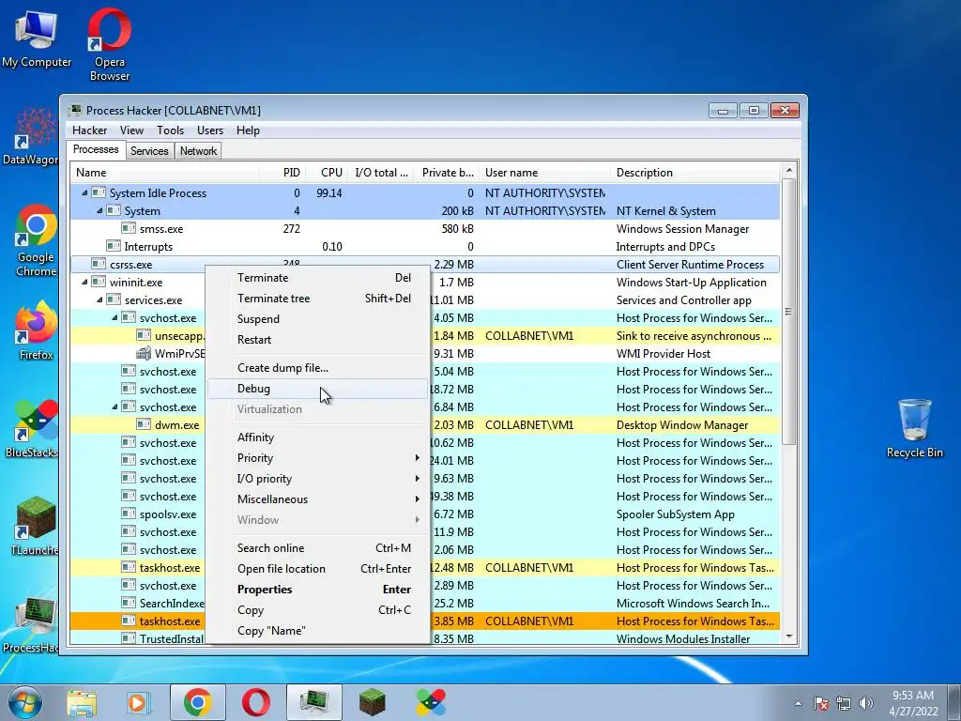This screenshot has width=961, height=721.
Task: Sort by the CPU column header
Action: pyautogui.click(x=327, y=173)
